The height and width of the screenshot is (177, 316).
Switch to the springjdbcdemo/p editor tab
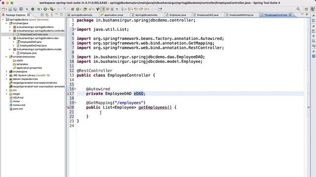click(x=81, y=15)
